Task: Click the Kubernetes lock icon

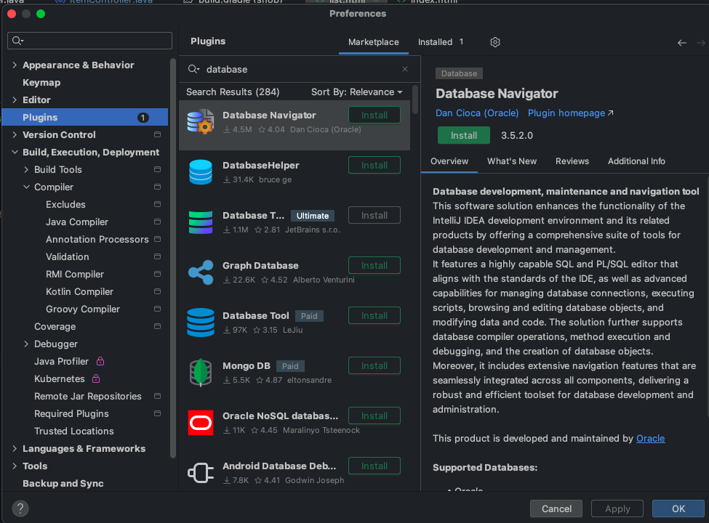Action: pyautogui.click(x=96, y=378)
